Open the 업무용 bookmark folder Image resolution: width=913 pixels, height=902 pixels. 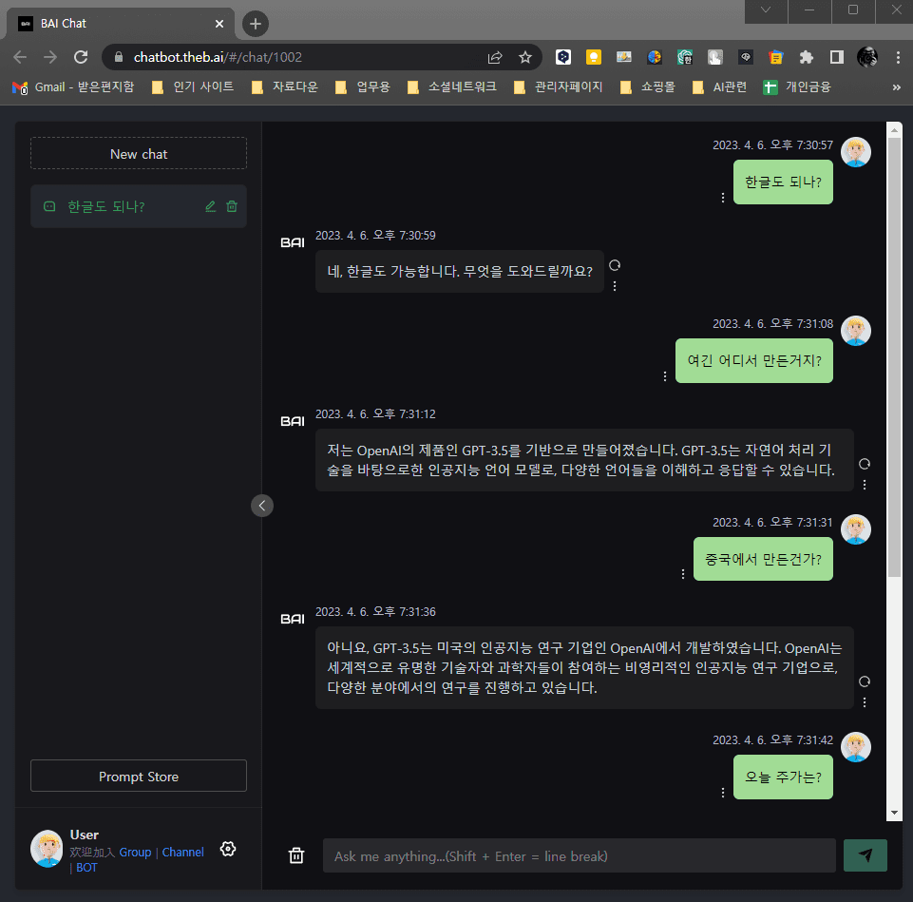tap(363, 87)
